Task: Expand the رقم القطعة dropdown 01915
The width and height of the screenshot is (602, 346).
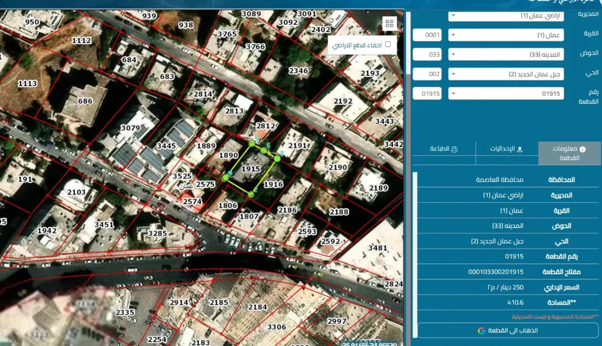Action: (x=506, y=94)
